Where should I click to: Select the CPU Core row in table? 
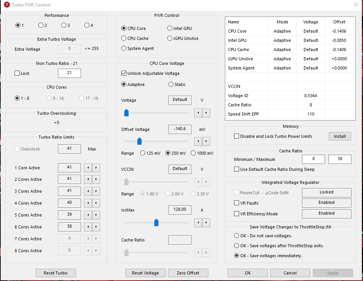click(x=290, y=31)
